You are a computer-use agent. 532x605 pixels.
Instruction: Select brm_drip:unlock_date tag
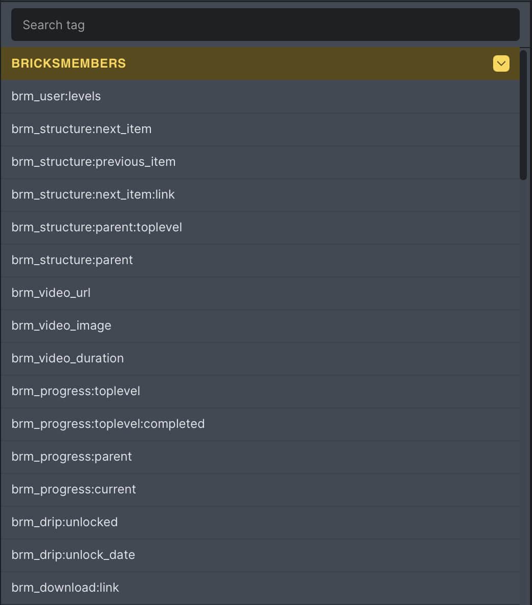point(73,555)
